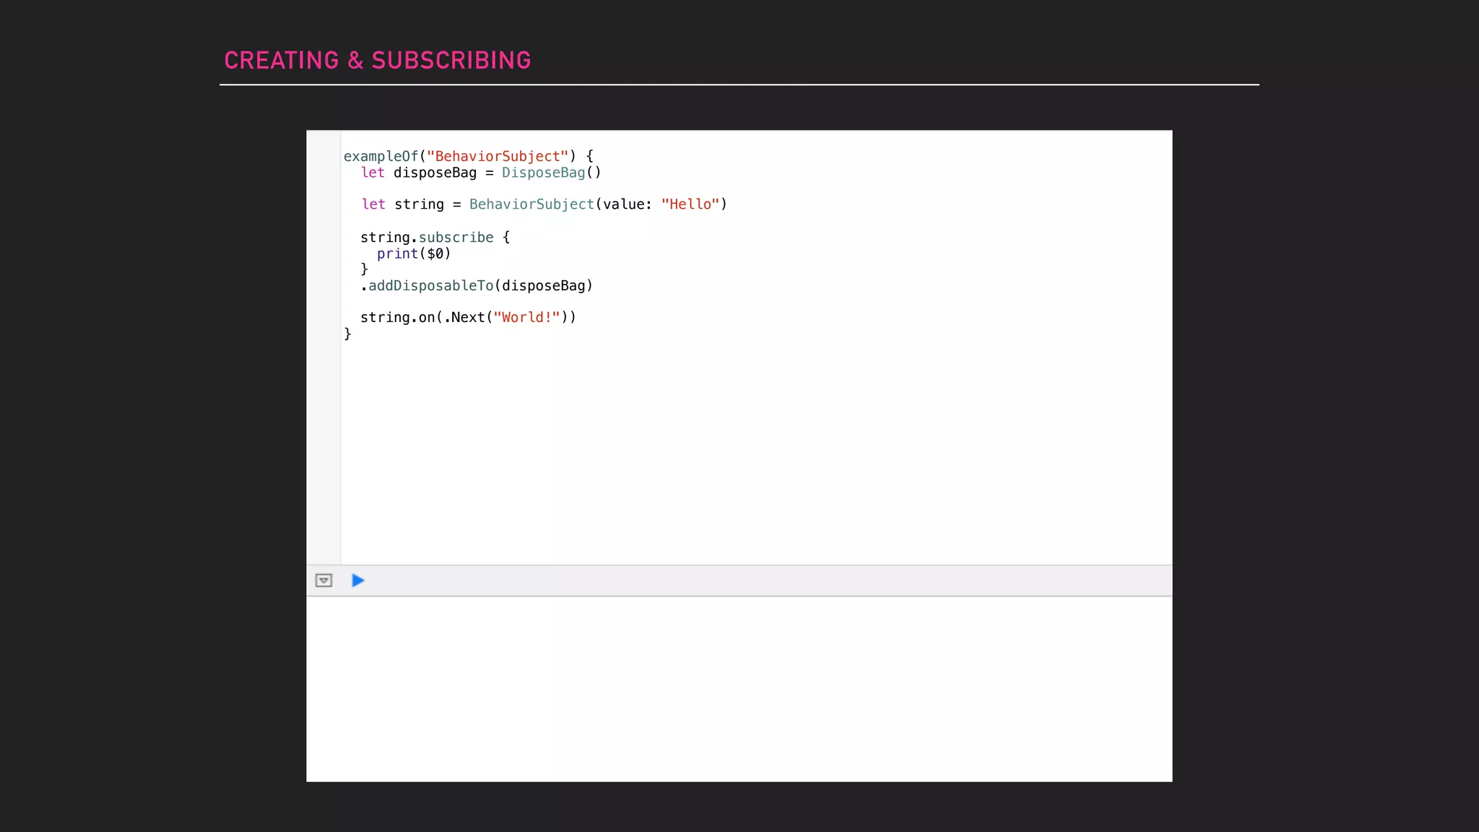The image size is (1479, 832).
Task: Toggle the debug area show/hide icon
Action: [324, 581]
